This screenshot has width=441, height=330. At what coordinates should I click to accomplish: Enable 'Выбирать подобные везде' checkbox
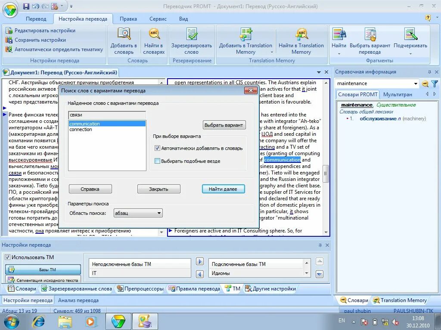tap(158, 161)
